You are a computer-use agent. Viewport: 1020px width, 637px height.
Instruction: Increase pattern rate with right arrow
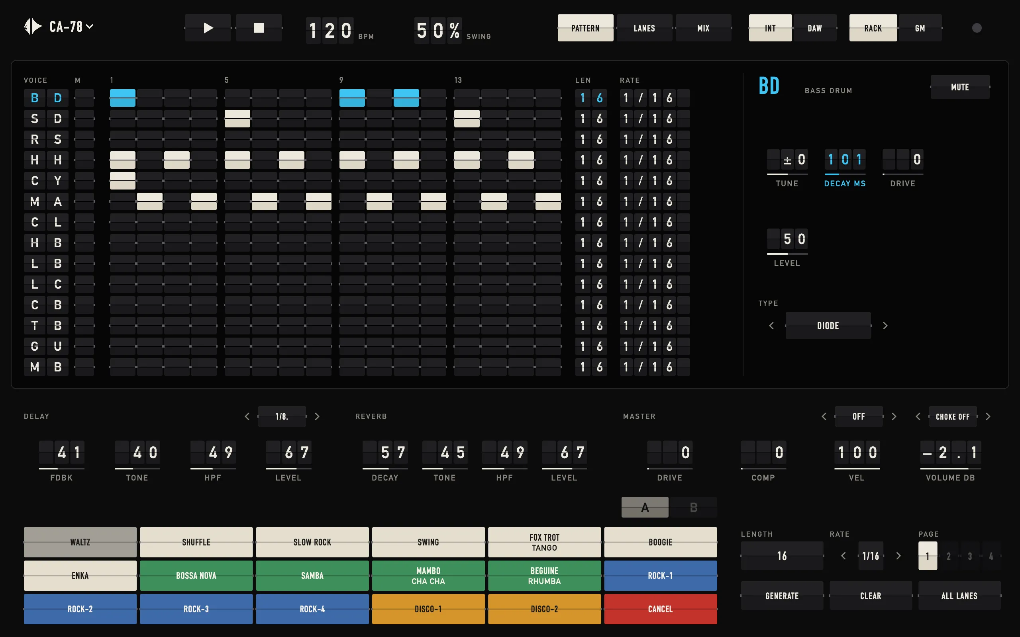tap(898, 556)
